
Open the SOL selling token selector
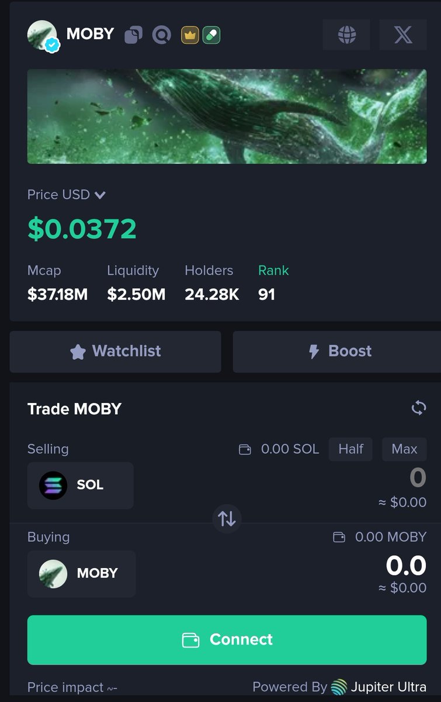pyautogui.click(x=81, y=486)
